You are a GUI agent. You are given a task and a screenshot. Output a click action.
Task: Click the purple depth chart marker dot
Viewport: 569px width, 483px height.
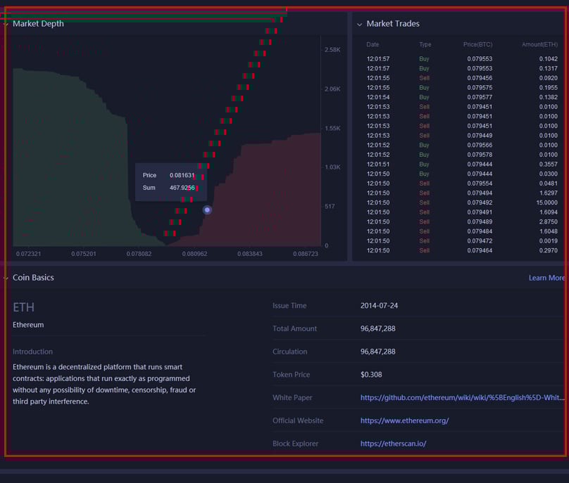pos(207,210)
